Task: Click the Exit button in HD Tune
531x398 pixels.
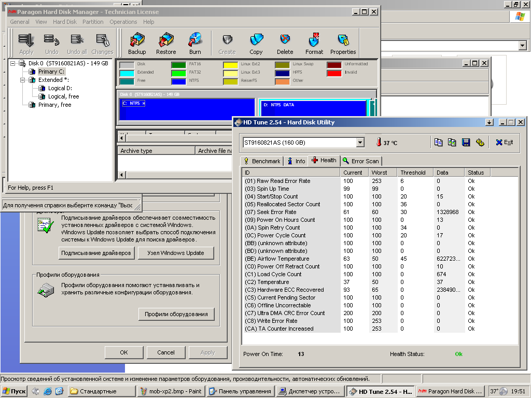Action: pos(505,143)
